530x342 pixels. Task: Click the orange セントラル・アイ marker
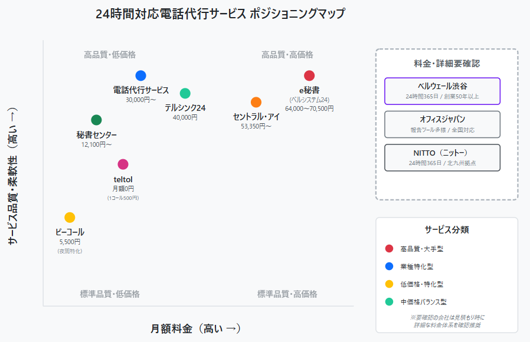[256, 102]
